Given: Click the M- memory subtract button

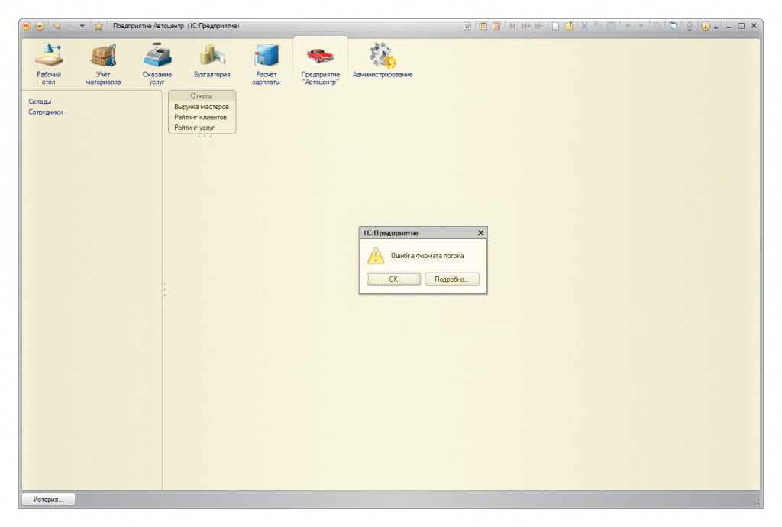Looking at the screenshot, I should 538,26.
